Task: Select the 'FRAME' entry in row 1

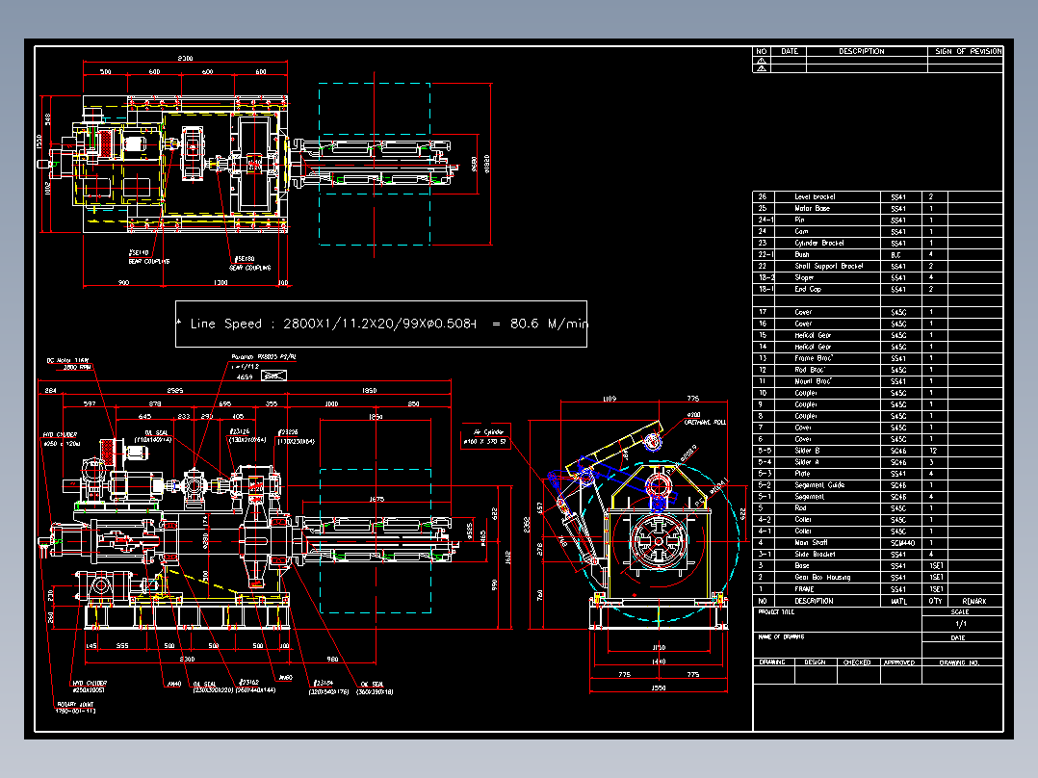Action: [804, 588]
